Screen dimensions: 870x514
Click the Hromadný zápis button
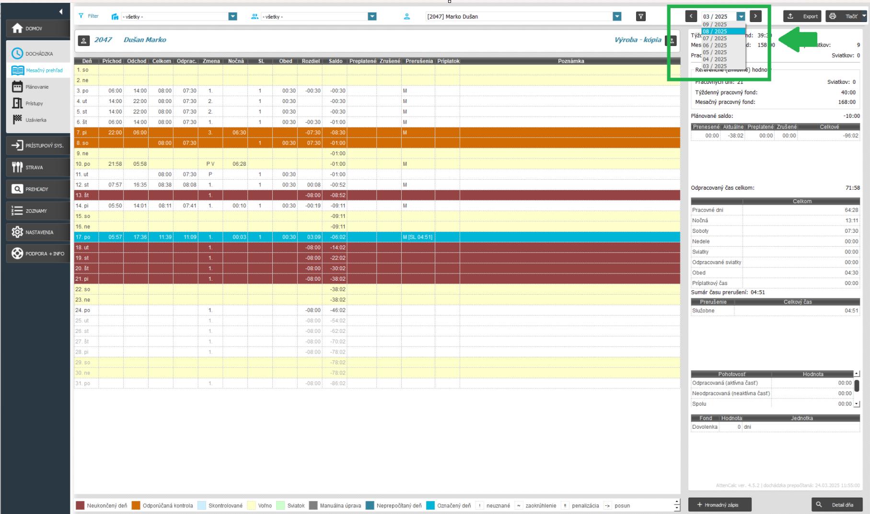719,504
